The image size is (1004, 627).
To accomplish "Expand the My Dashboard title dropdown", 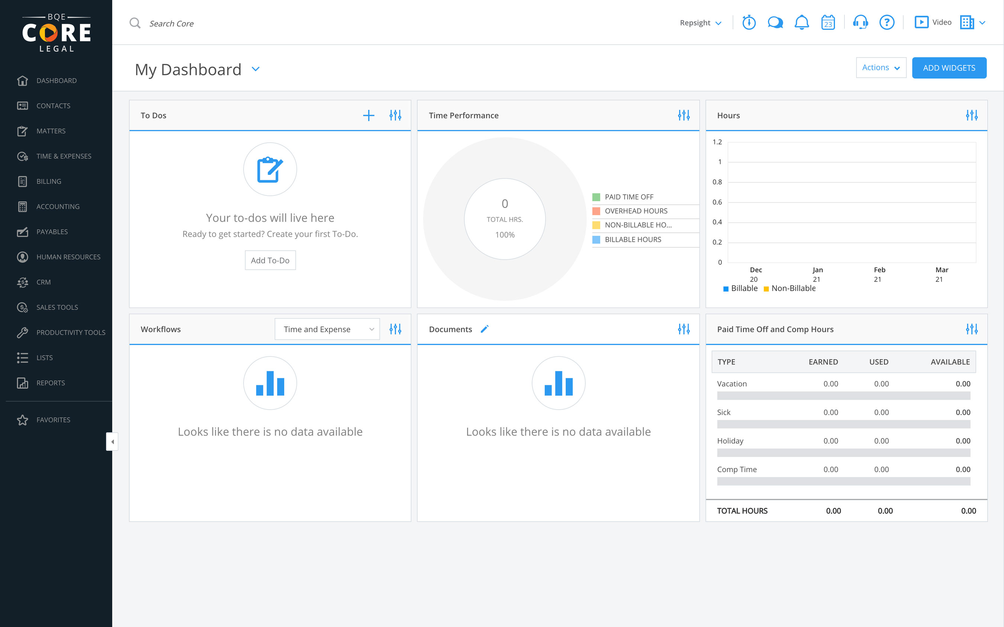I will click(256, 69).
